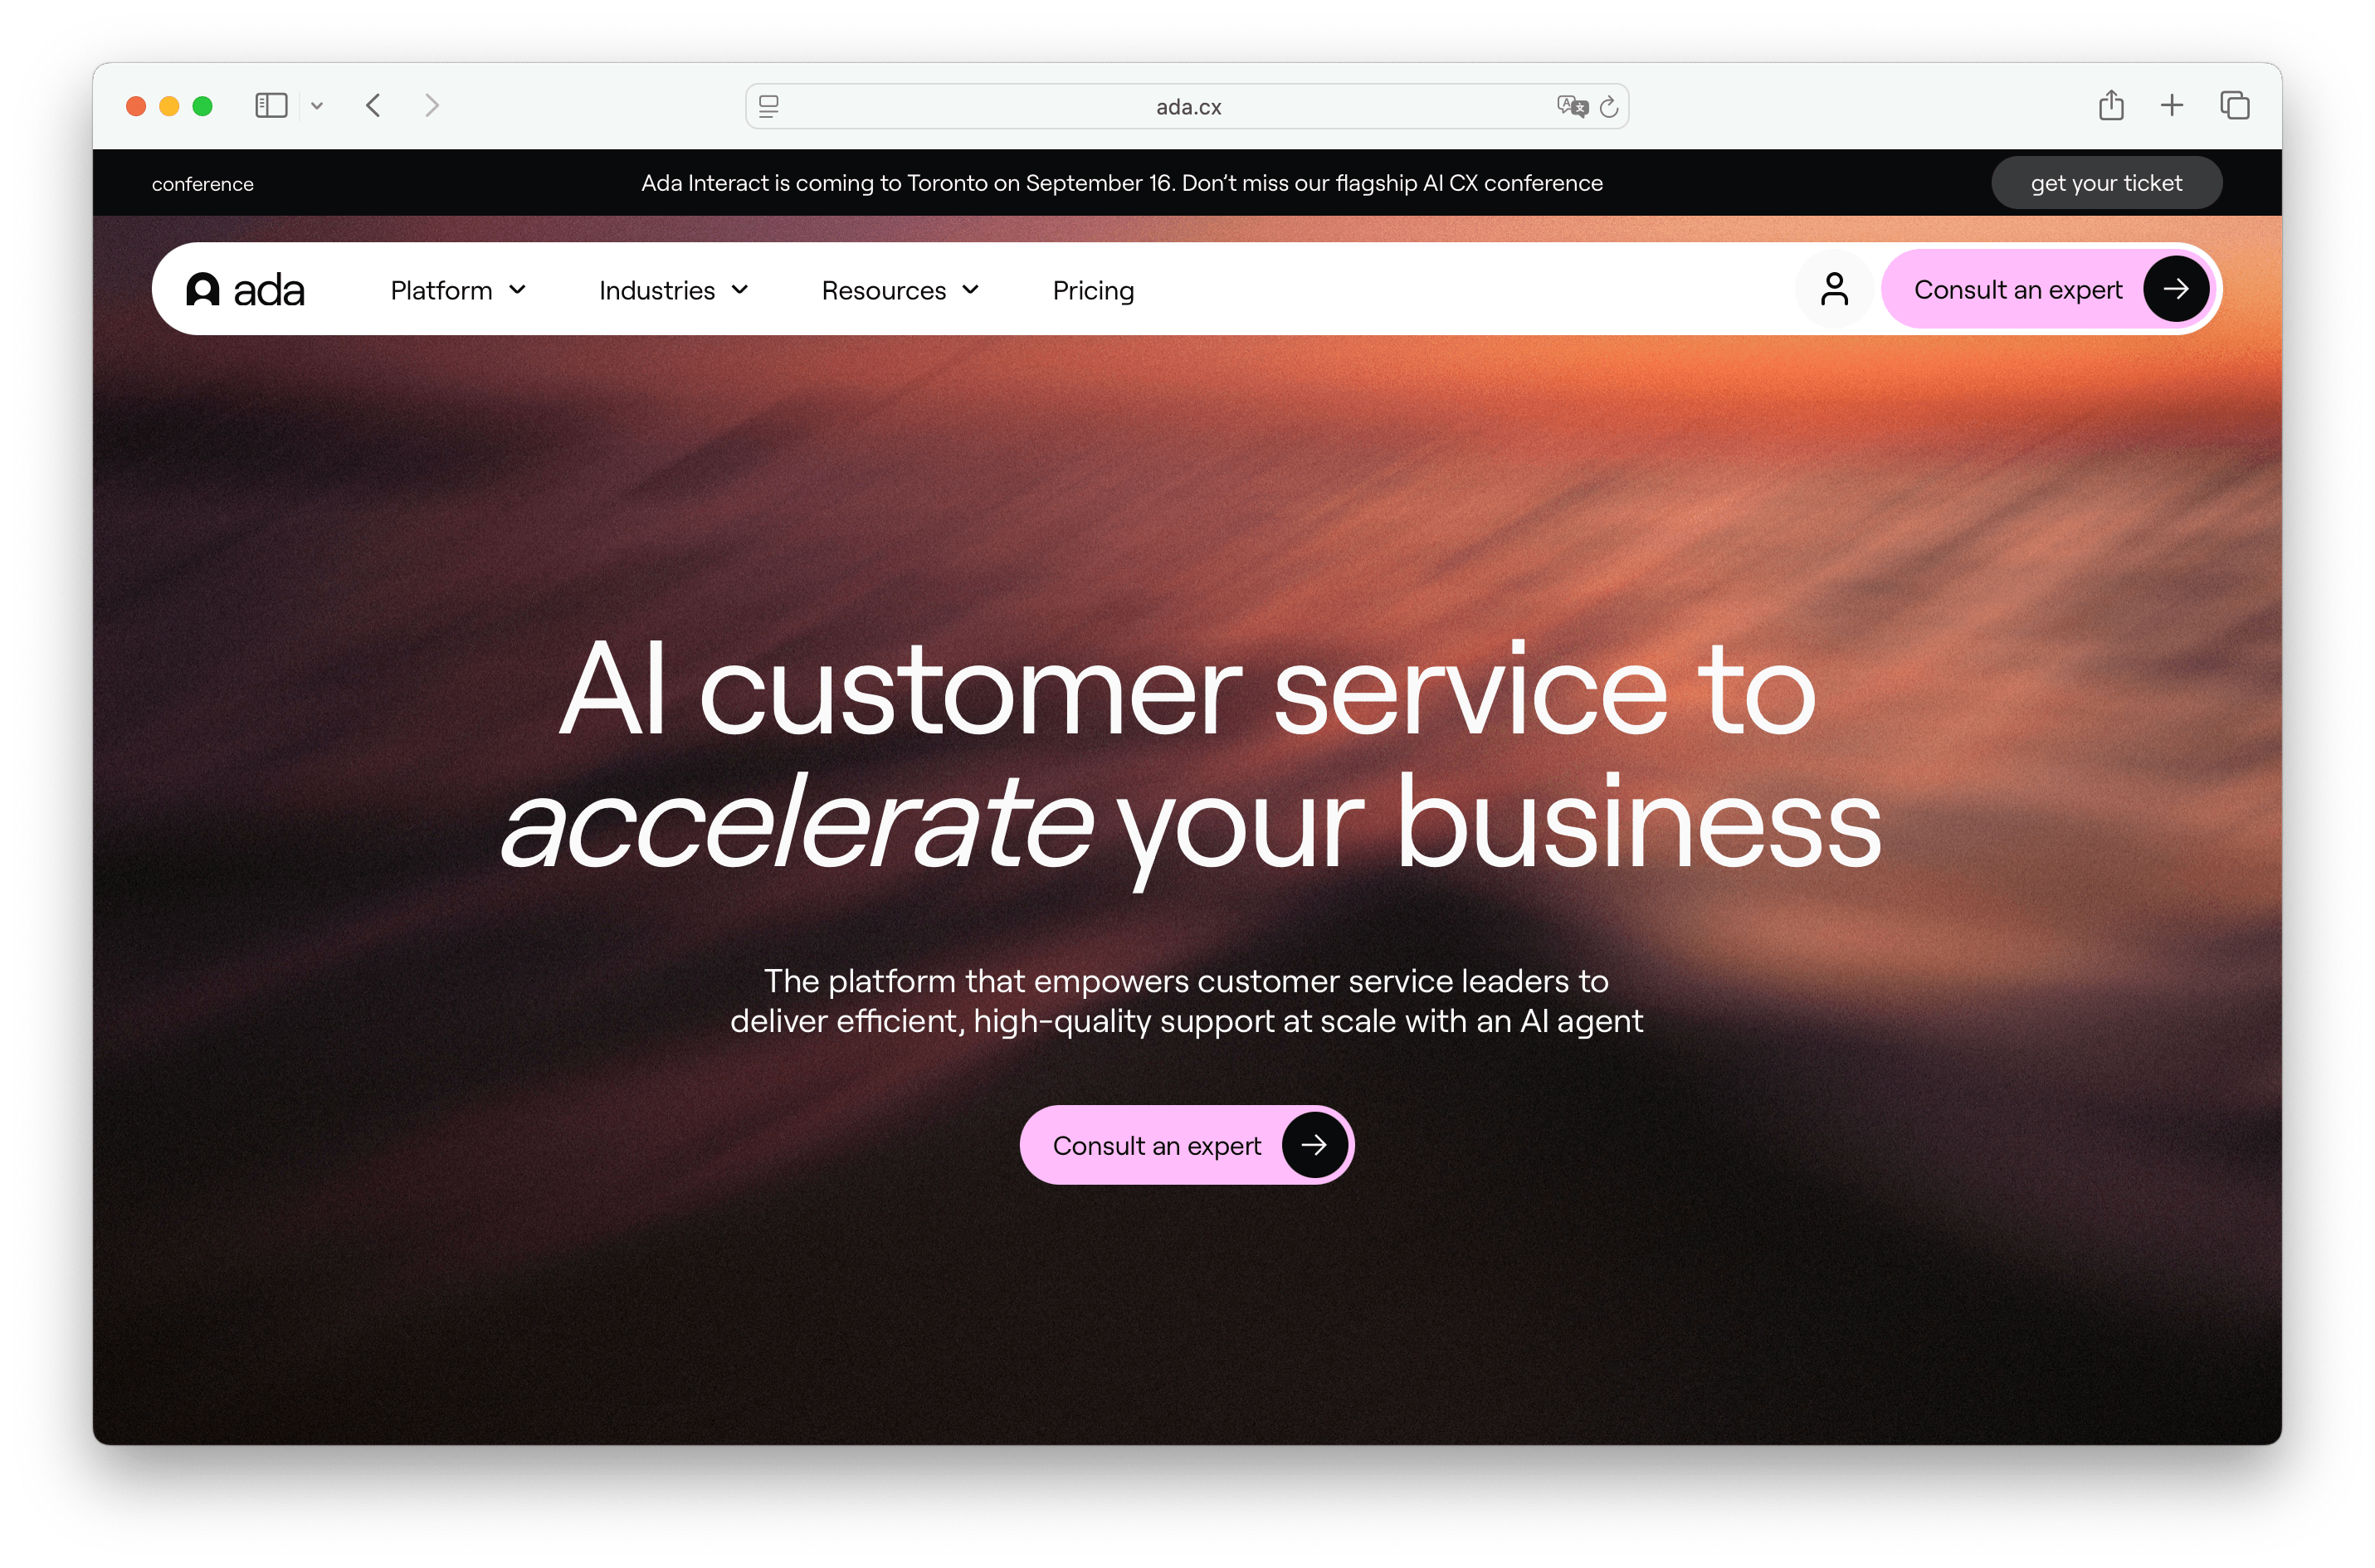Expand the Industries dropdown menu

point(673,290)
